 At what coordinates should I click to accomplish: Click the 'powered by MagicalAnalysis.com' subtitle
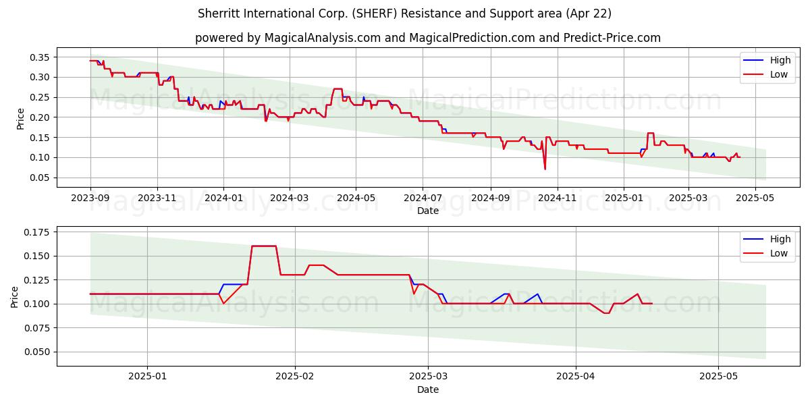tap(428, 38)
